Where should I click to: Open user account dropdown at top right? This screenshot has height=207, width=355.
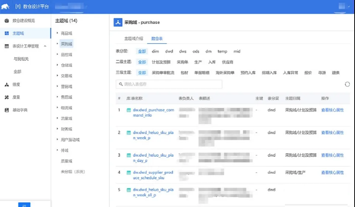tap(344, 6)
